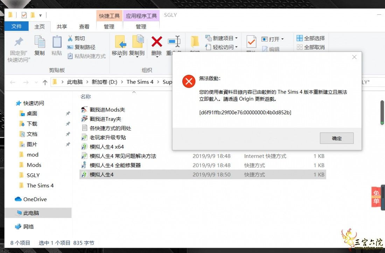This screenshot has height=253, width=385.
Task: Open Shortcut Tools Manage (管理) tab
Action: (x=109, y=27)
